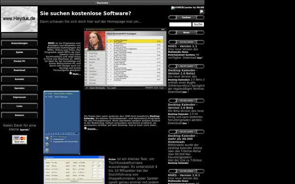Open the blue Desktop Kalender screenshot
The image size is (295, 184).
(62, 122)
